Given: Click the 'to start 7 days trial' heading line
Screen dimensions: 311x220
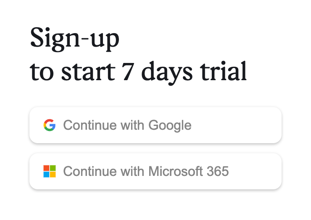Looking at the screenshot, I should coord(138,72).
